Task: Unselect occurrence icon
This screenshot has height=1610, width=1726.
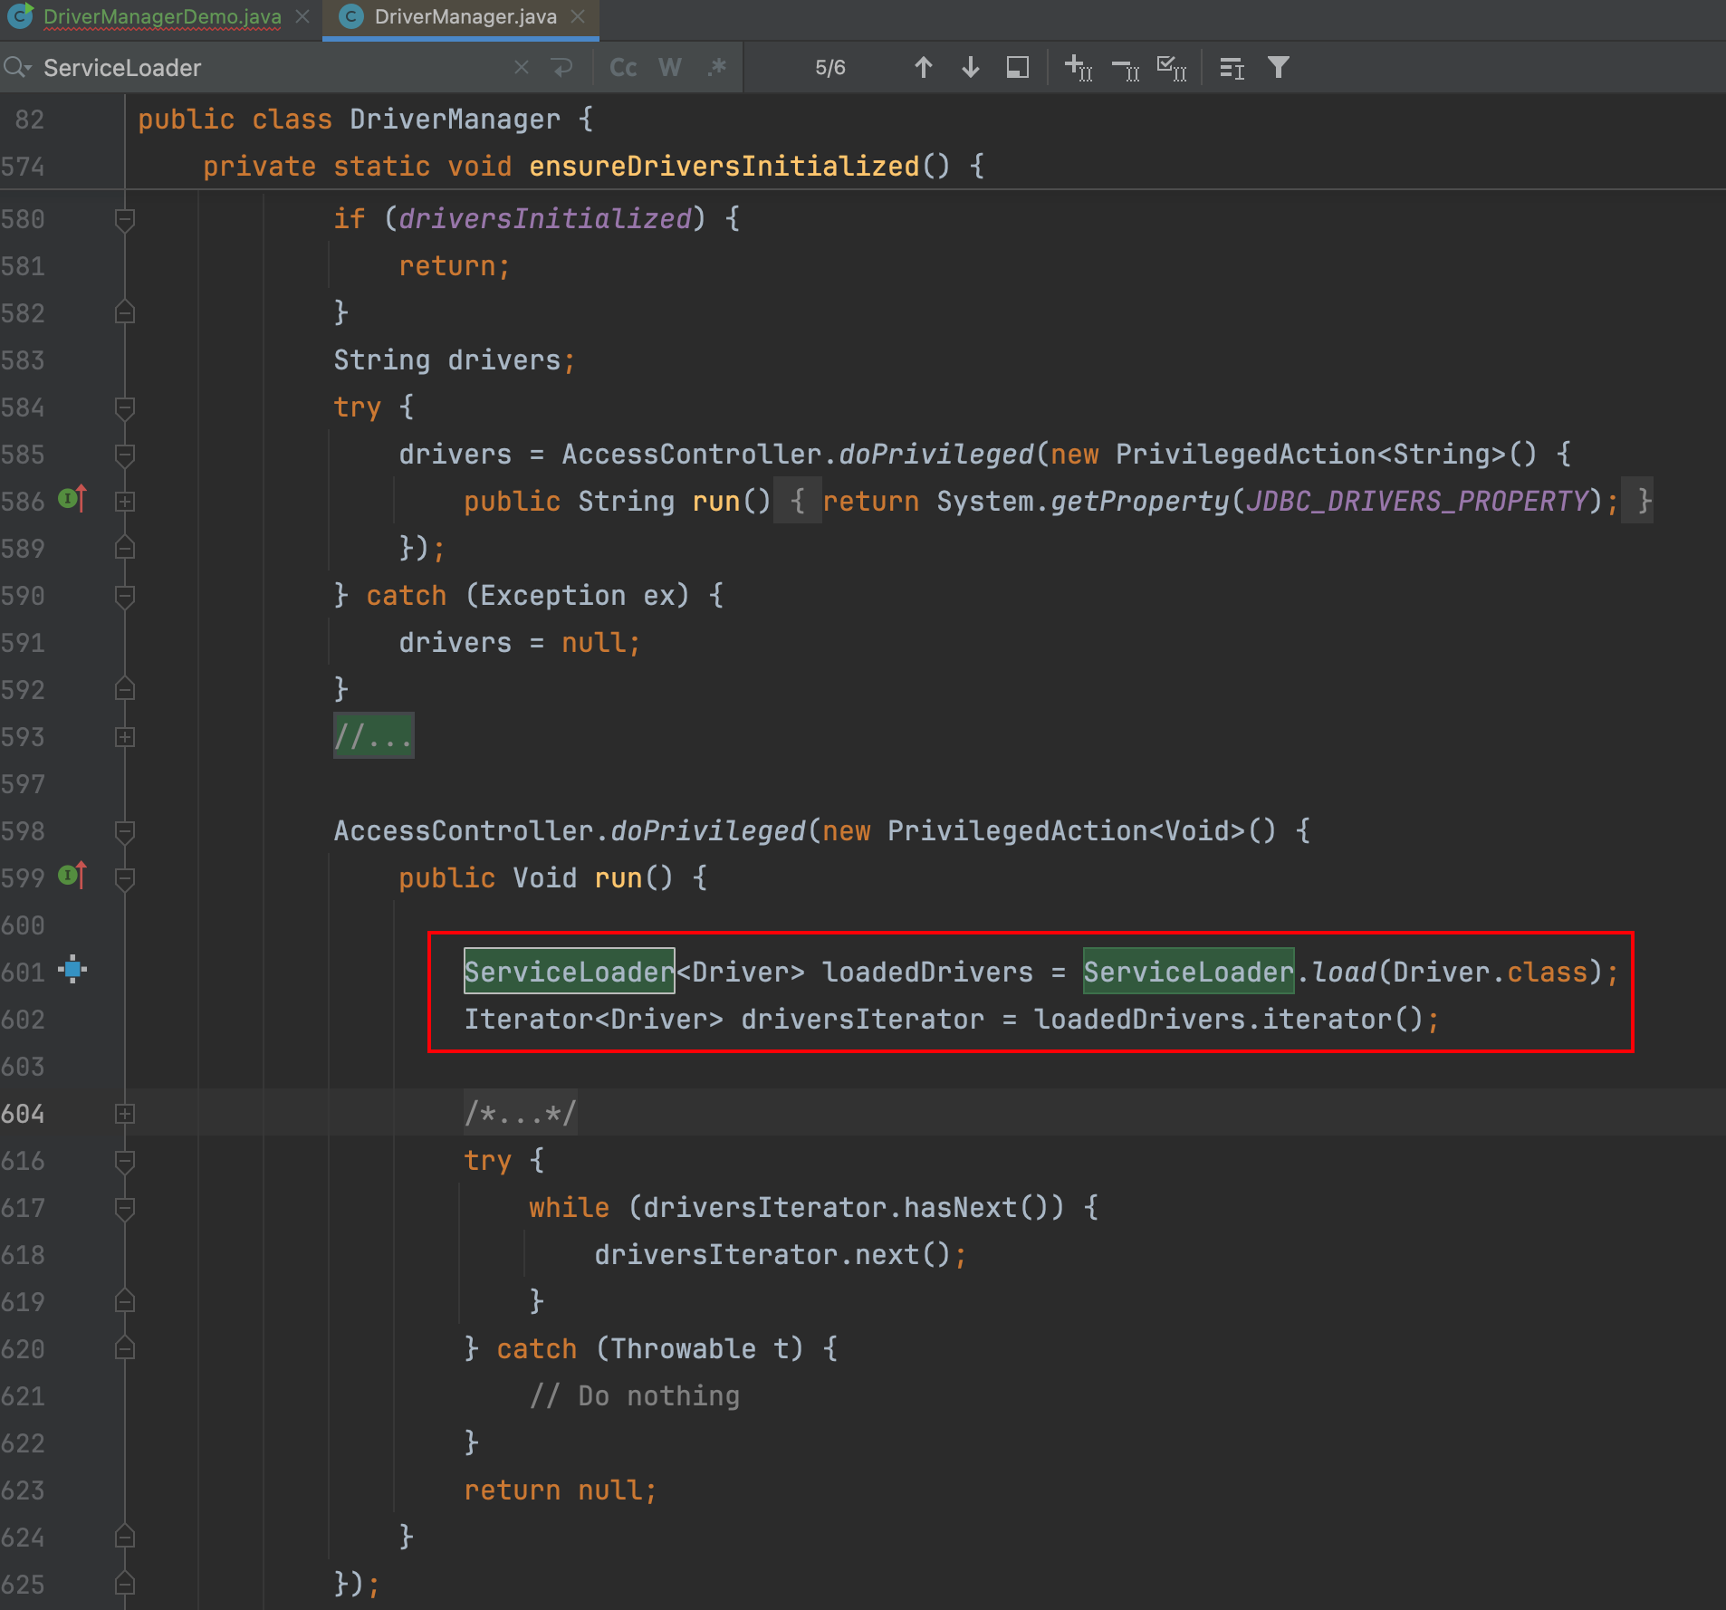Action: pos(1126,68)
